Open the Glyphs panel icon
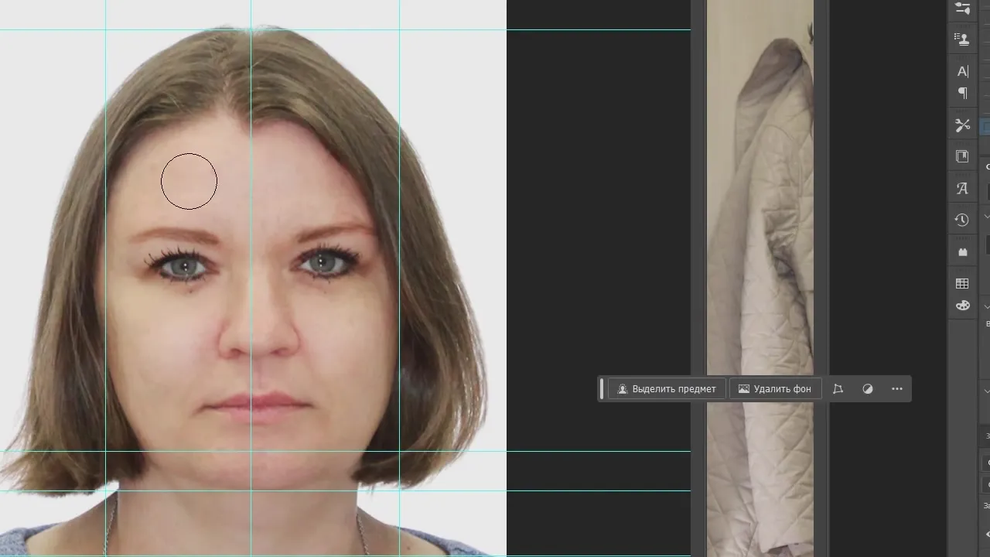 (962, 188)
